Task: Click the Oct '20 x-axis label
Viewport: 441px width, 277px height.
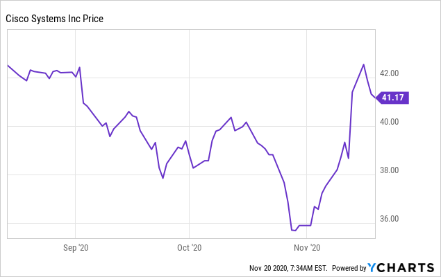Action: pyautogui.click(x=190, y=247)
